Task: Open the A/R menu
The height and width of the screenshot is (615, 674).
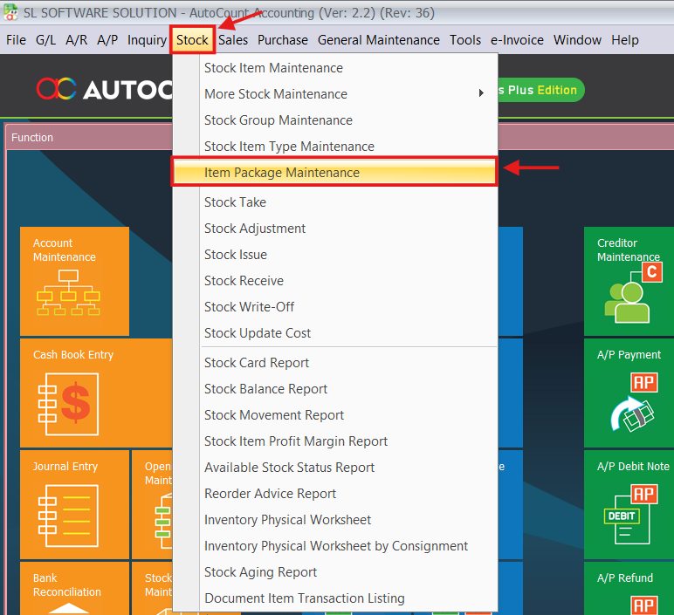Action: pos(77,40)
